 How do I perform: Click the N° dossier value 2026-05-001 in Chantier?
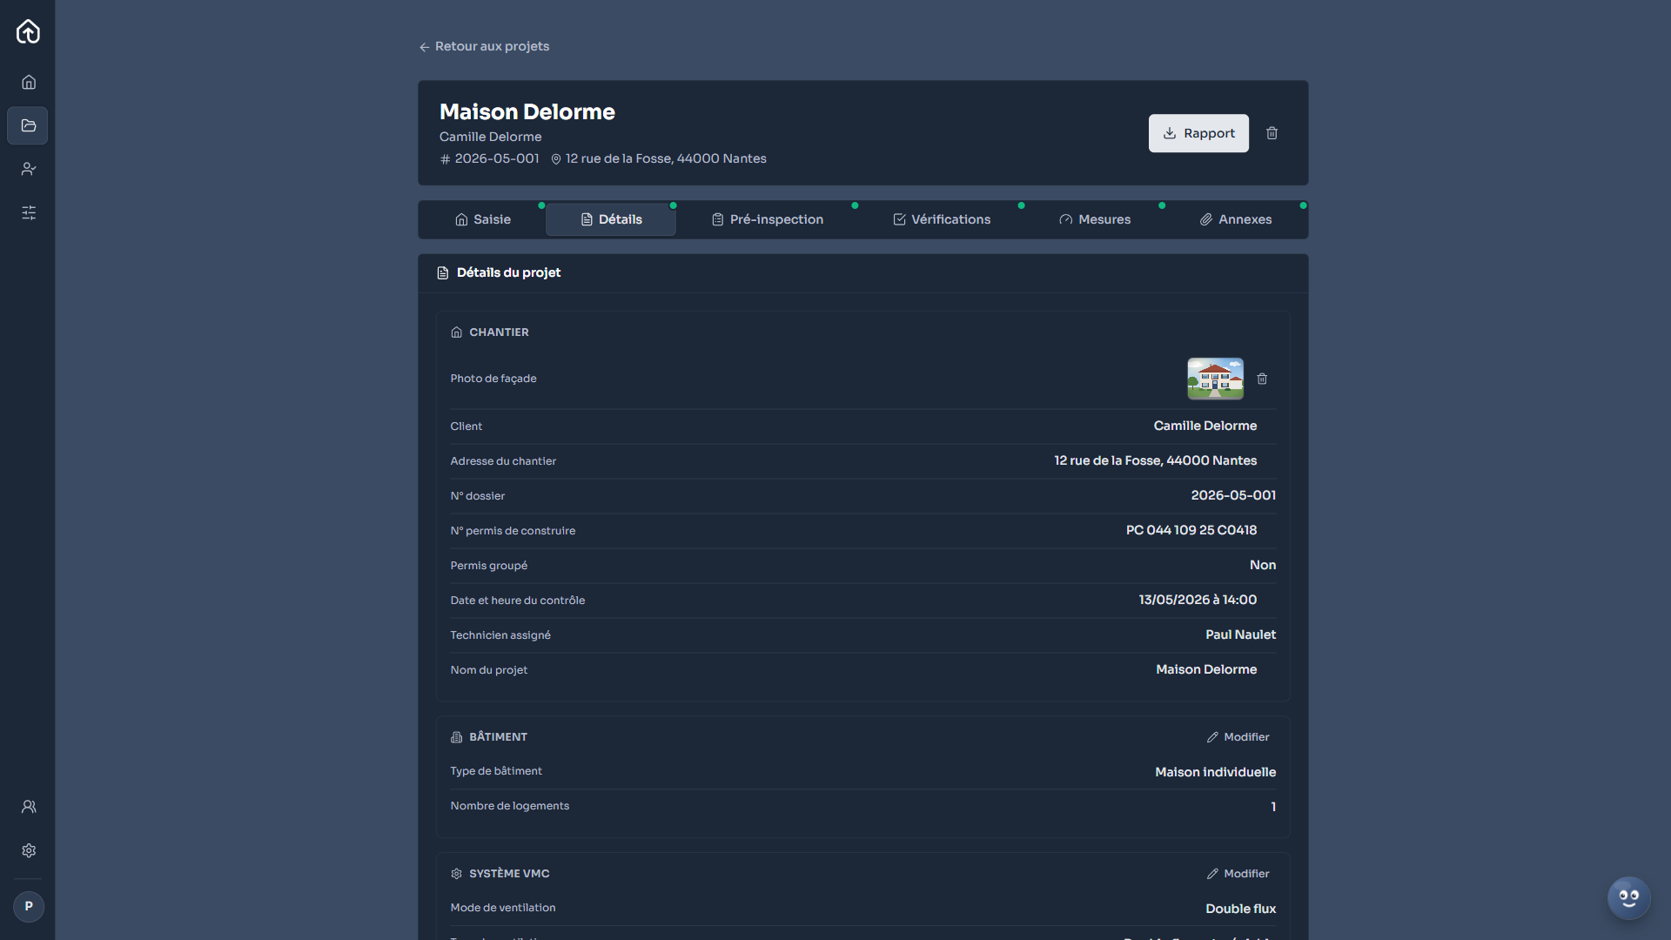[1232, 495]
